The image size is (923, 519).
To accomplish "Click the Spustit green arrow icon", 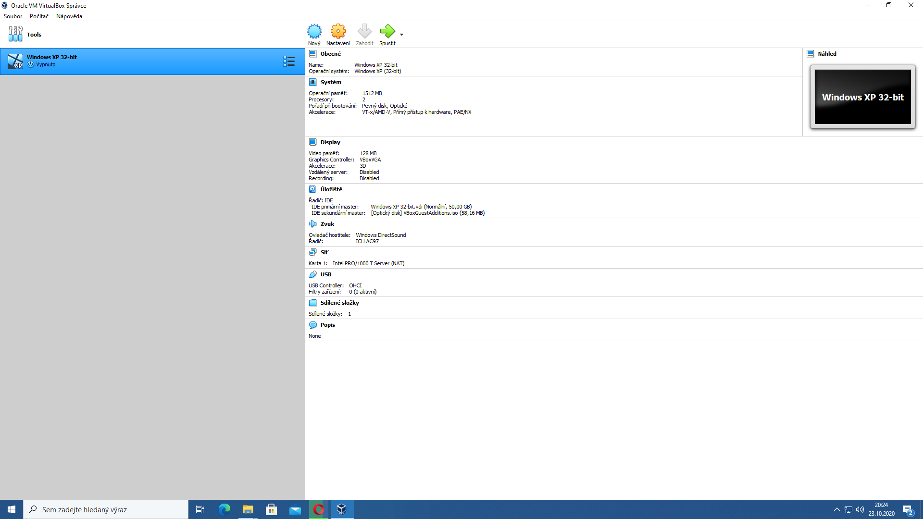I will pyautogui.click(x=387, y=32).
